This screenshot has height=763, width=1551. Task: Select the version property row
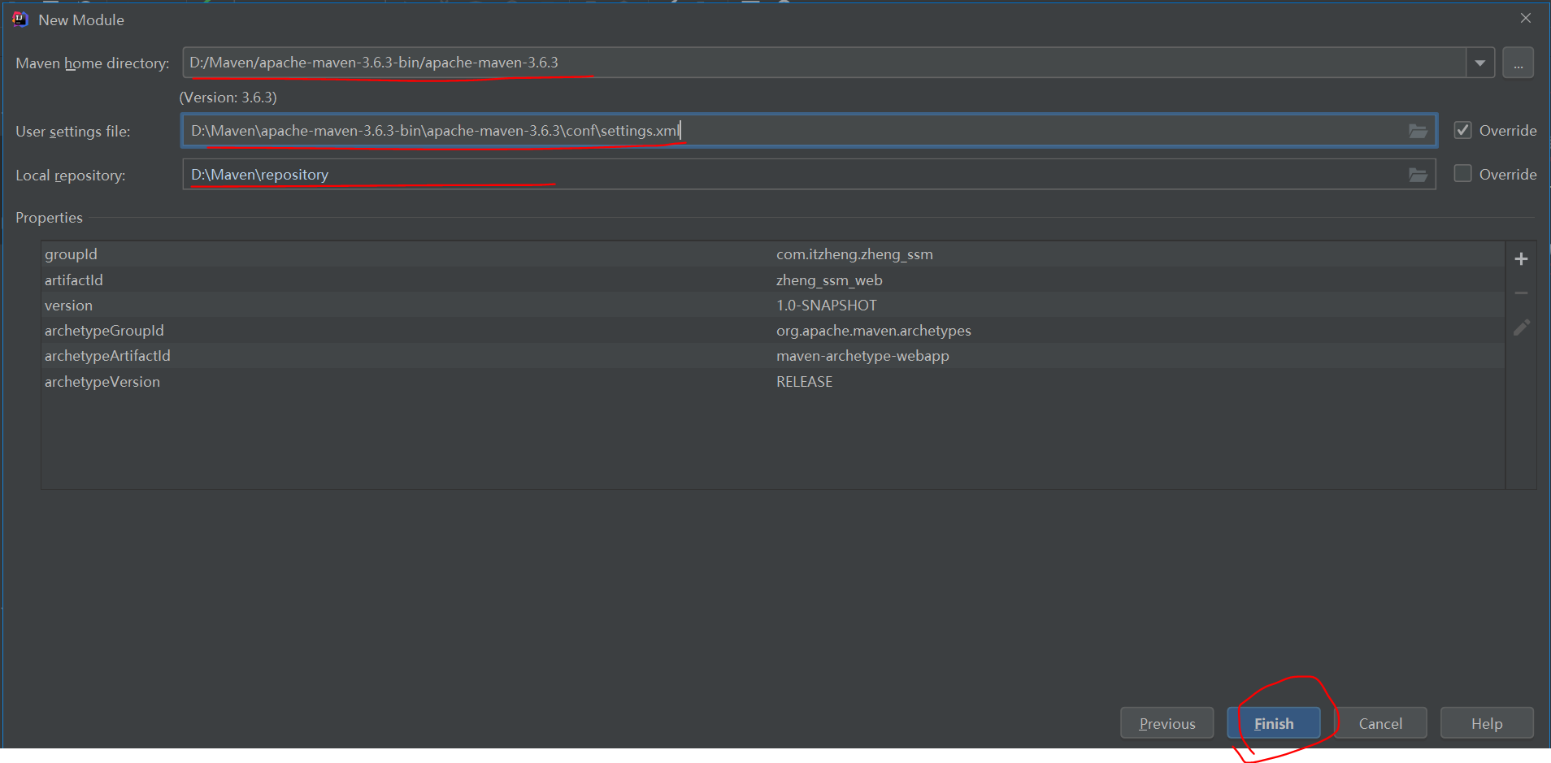[x=772, y=306]
